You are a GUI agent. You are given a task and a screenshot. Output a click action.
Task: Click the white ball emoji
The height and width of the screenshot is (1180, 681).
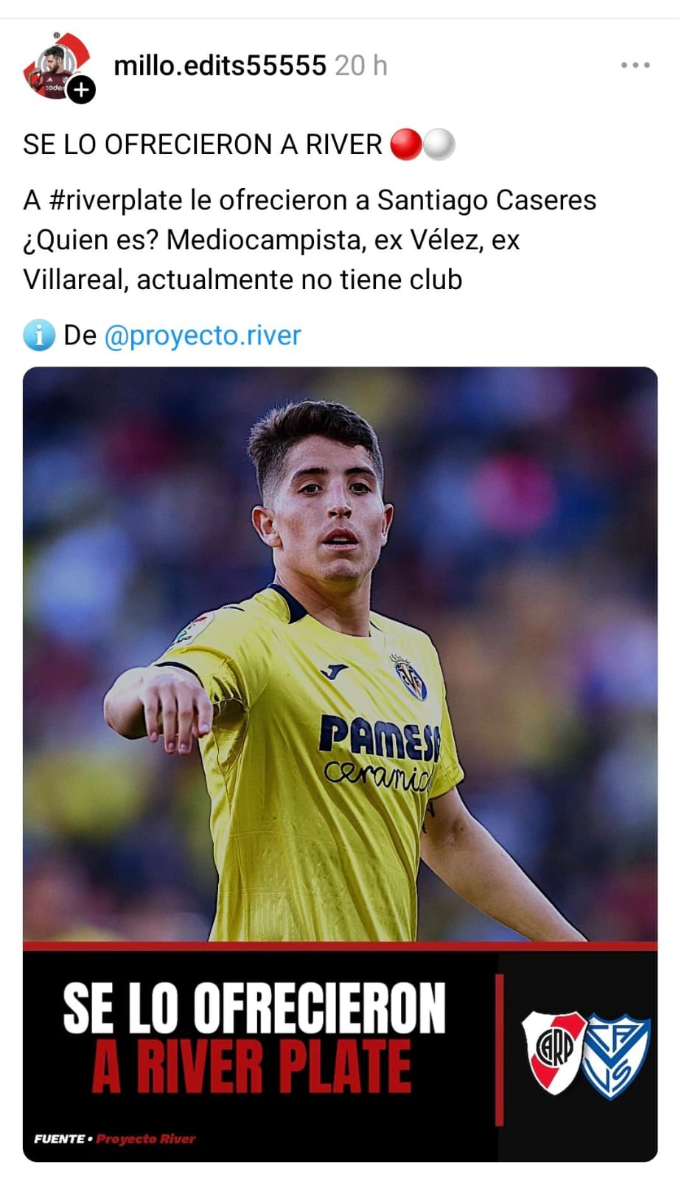coord(439,145)
